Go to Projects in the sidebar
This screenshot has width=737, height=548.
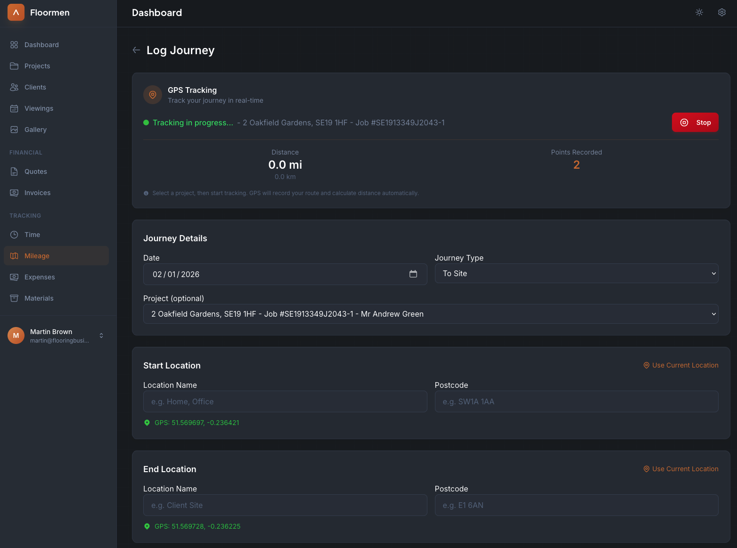(x=37, y=66)
